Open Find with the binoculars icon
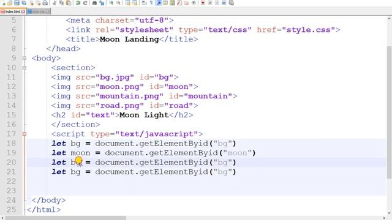This screenshot has width=392, height=220. 95,3
